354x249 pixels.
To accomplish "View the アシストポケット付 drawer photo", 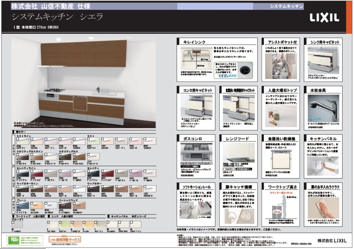I will click(x=281, y=66).
